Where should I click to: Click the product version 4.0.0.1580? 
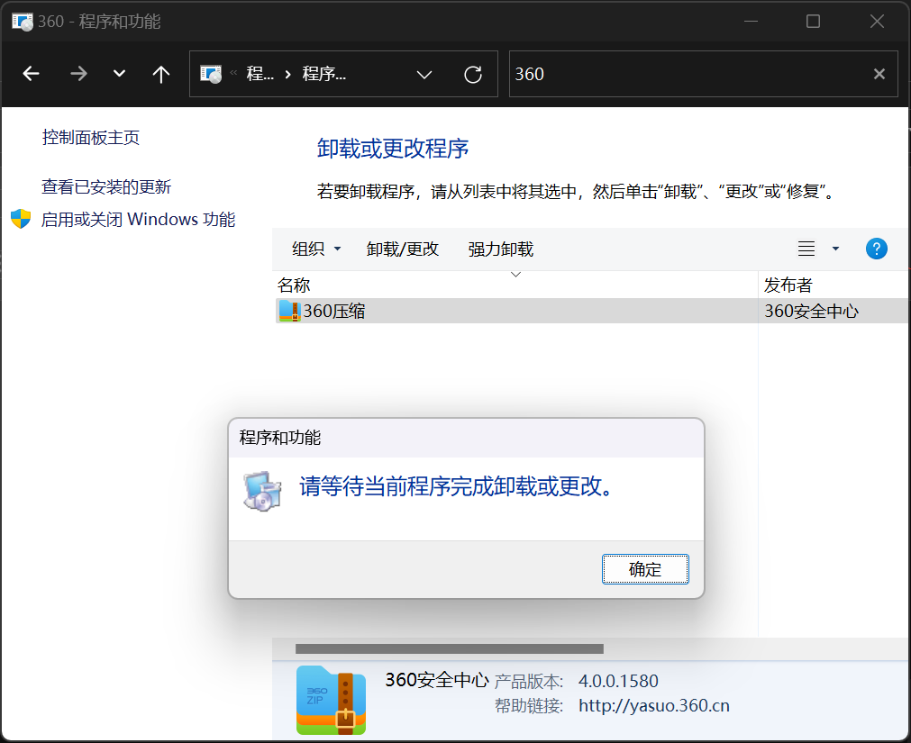618,681
